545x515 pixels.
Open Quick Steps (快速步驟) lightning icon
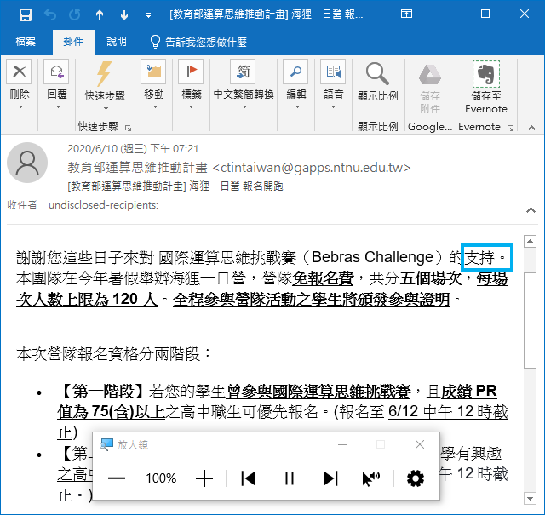(104, 74)
